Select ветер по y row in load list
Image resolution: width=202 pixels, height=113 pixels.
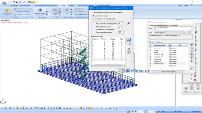168,62
